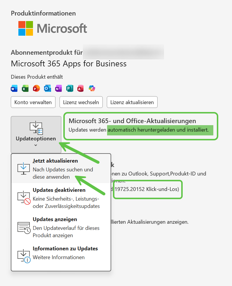The height and width of the screenshot is (286, 232).
Task: Click the Outlook, Support, Produkt-ID description
Action: click(x=158, y=174)
